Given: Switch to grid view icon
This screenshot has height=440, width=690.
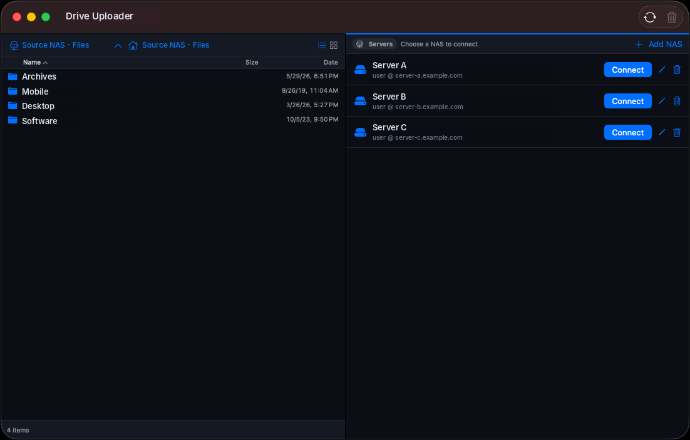Looking at the screenshot, I should (x=334, y=45).
